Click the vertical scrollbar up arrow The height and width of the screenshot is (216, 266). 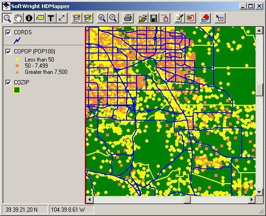[259, 31]
